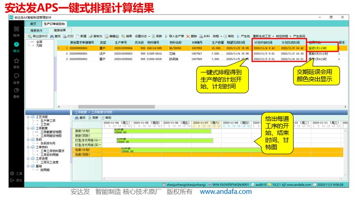Select order row 202010290003 试产
The height and width of the screenshot is (200, 356).
[x=202, y=54]
